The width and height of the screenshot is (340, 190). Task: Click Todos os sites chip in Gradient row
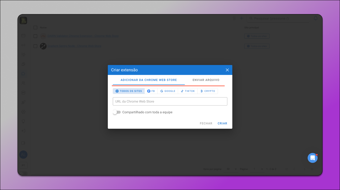point(257,46)
